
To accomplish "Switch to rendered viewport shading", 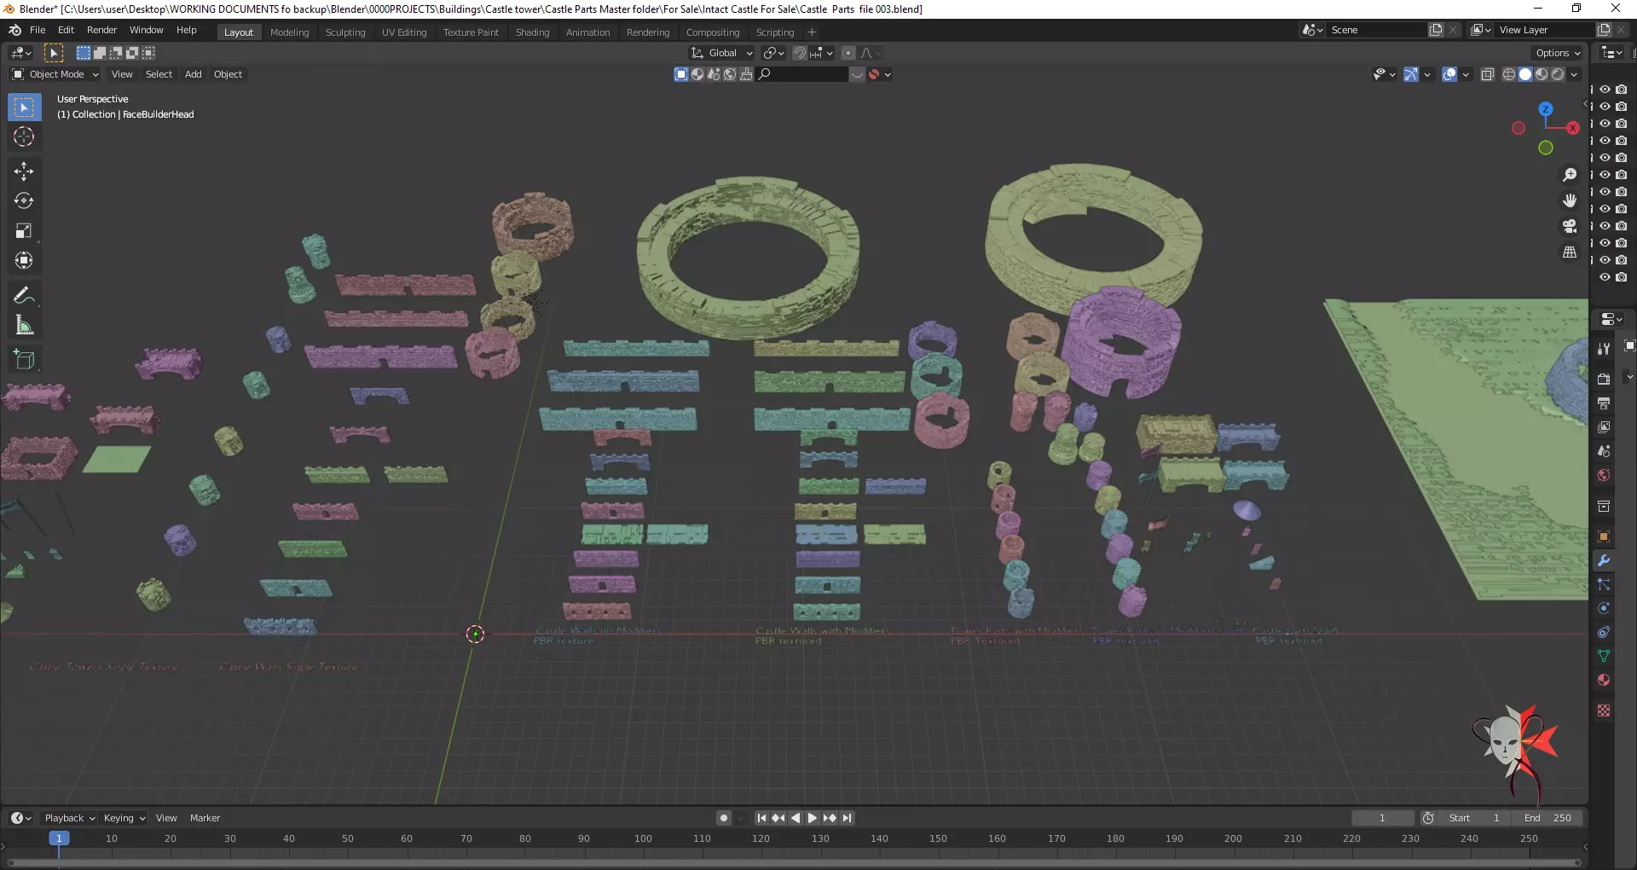I will 1558,74.
